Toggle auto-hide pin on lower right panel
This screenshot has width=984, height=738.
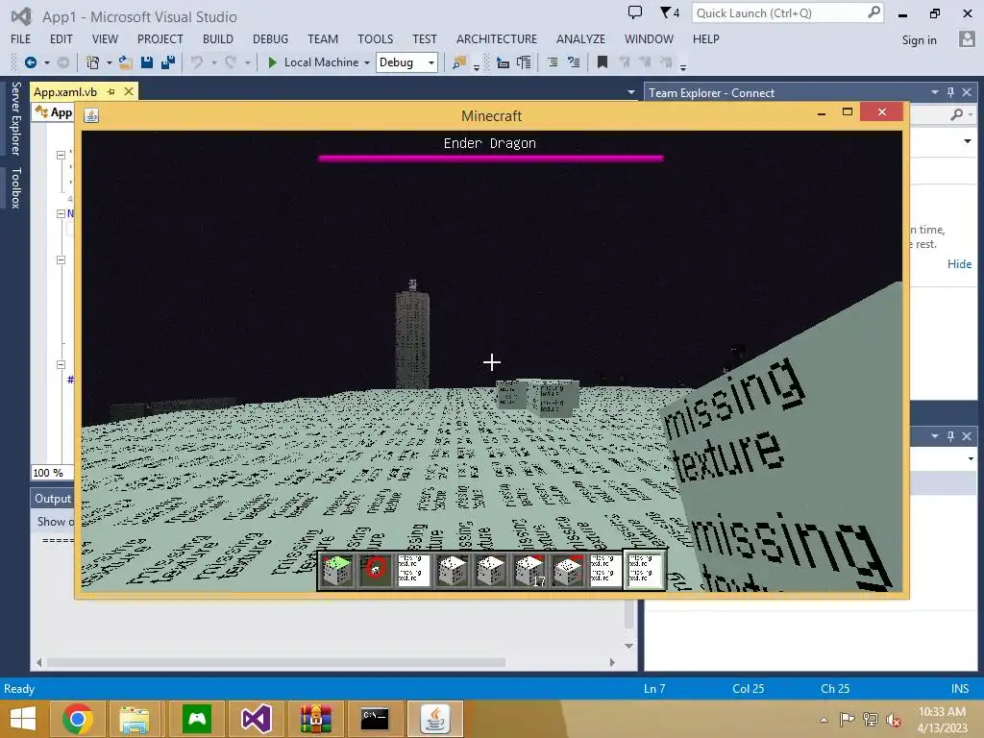(950, 435)
